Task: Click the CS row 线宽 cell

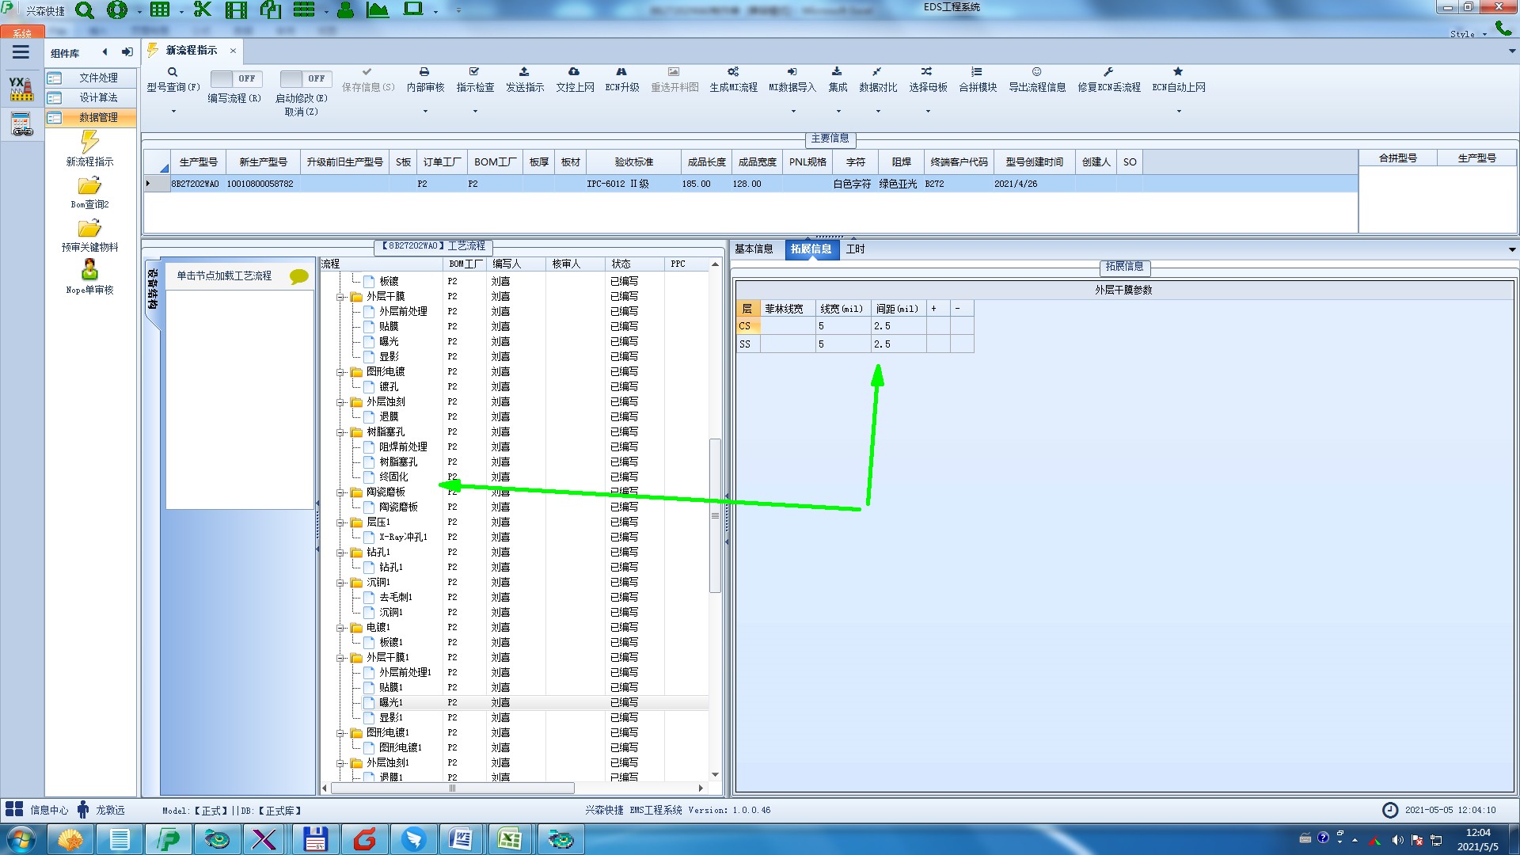Action: click(843, 326)
